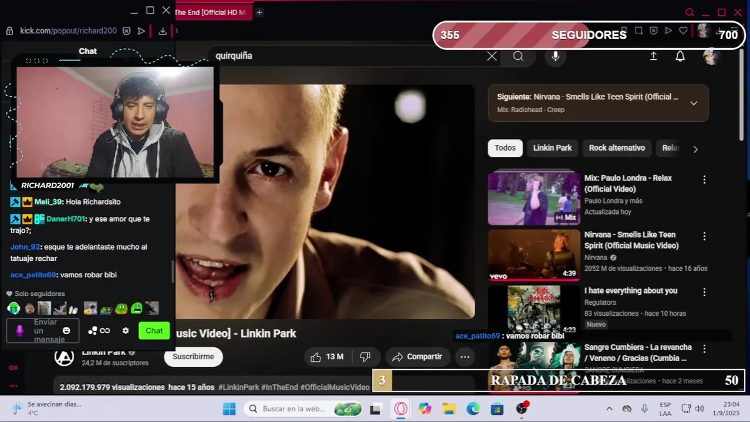Open options menu for I hate everything video
This screenshot has width=750, height=422.
point(704,292)
